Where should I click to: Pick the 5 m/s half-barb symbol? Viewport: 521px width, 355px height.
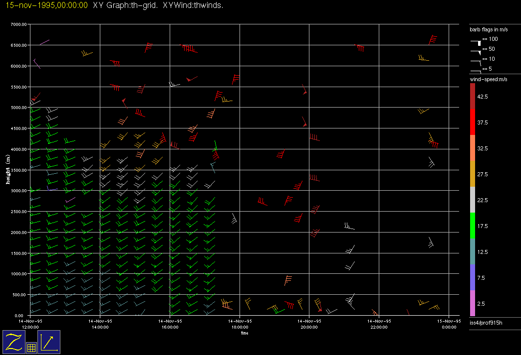477,71
